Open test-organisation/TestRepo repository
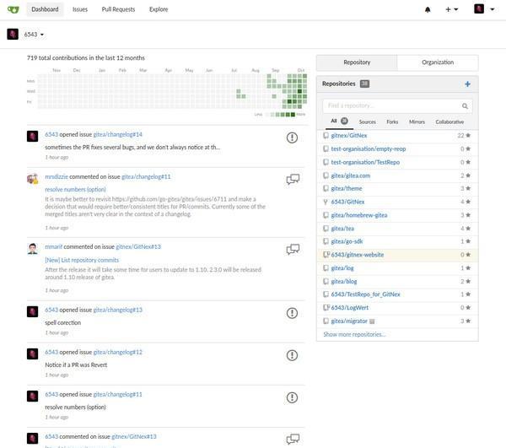Image resolution: width=506 pixels, height=448 pixels. point(365,162)
